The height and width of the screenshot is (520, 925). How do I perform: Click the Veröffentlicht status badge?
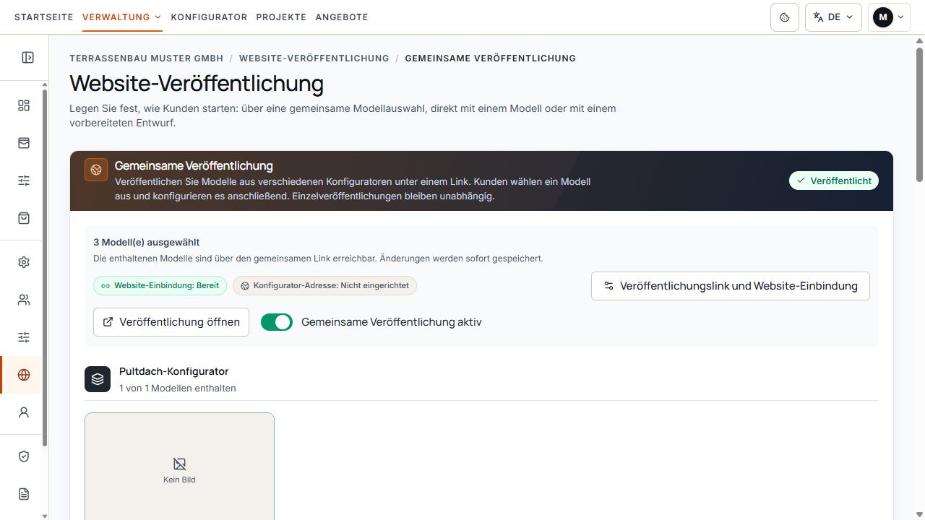pyautogui.click(x=834, y=181)
